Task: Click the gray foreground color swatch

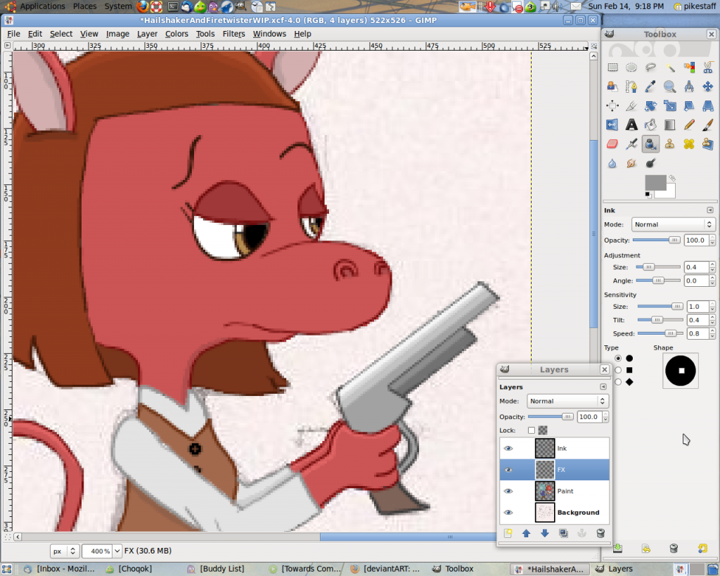Action: tap(655, 183)
